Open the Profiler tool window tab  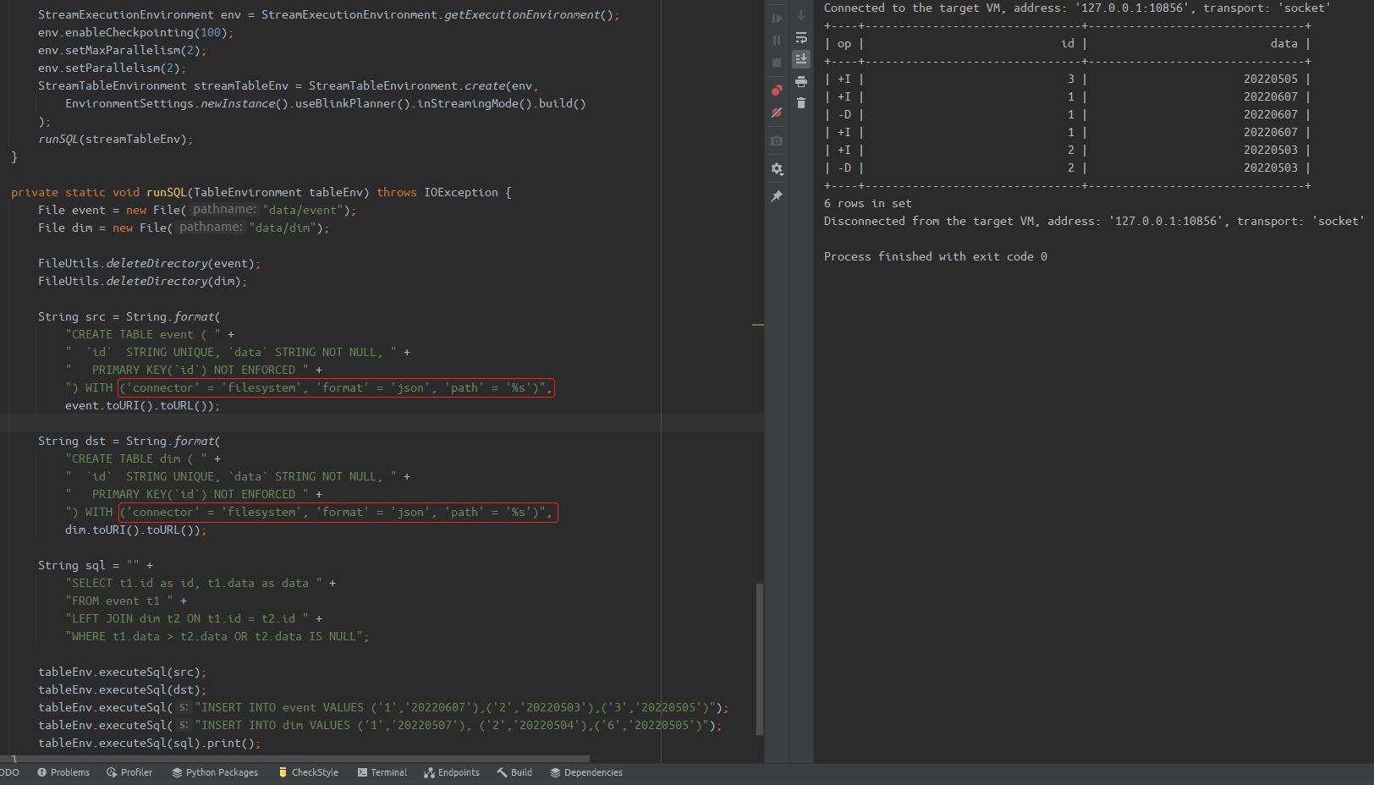129,772
